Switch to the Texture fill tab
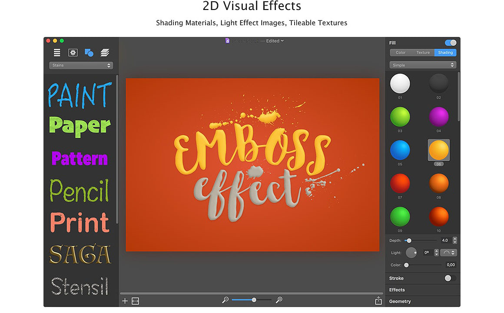 pyautogui.click(x=423, y=53)
